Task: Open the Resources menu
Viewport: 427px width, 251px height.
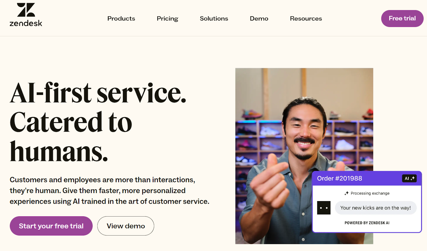Action: 306,19
